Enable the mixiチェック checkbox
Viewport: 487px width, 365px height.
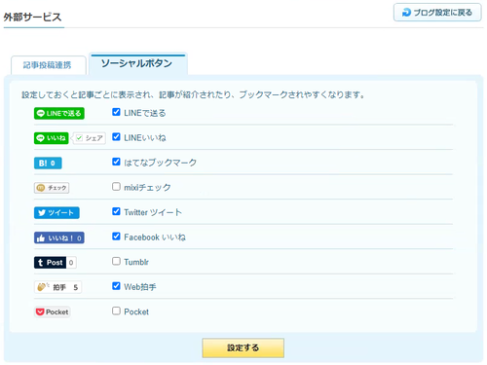coord(116,187)
